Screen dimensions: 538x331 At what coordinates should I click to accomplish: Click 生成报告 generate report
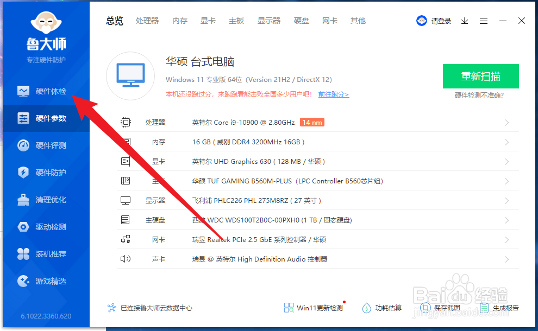499,308
